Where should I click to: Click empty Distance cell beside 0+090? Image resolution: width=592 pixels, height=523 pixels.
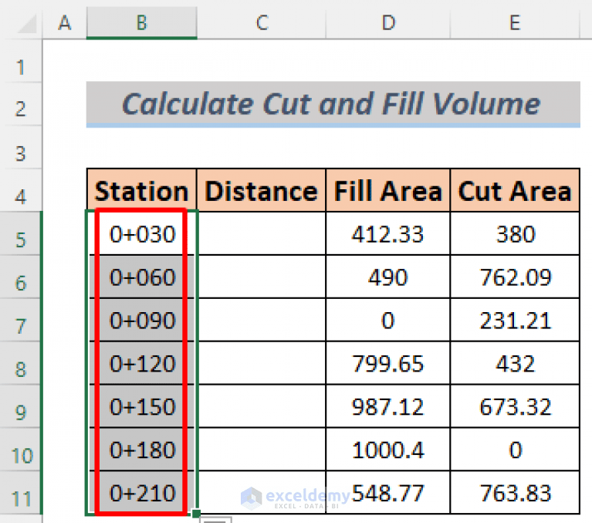261,320
